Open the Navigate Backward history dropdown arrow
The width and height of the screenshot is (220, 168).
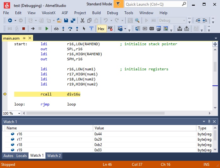[15, 21]
